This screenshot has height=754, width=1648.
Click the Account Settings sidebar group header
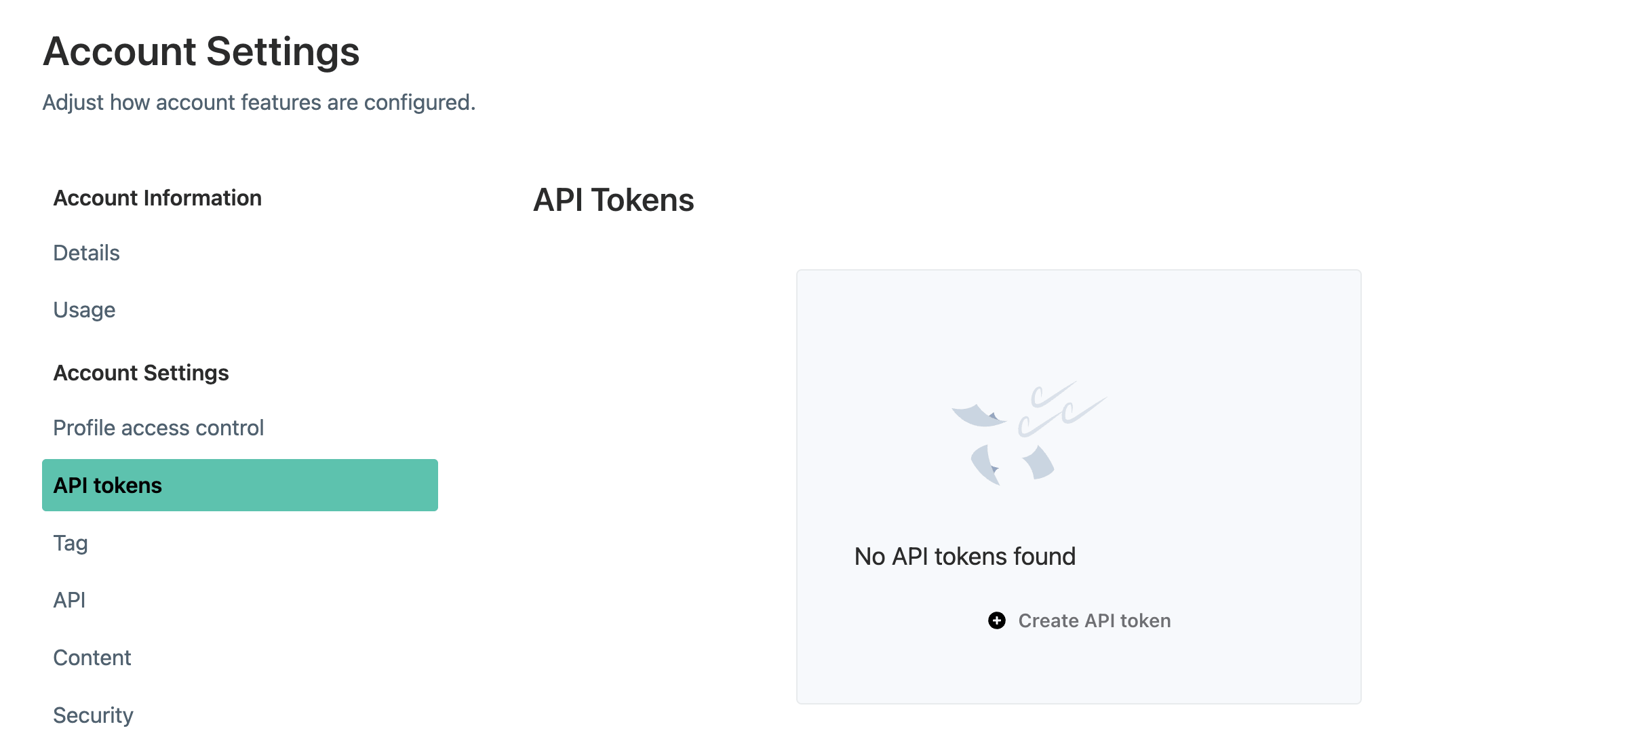141,373
